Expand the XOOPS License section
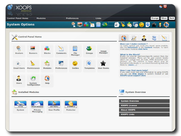Screen dimensions: 181x136 pyautogui.click(x=144, y=105)
